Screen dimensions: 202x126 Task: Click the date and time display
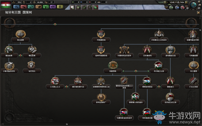177,2
